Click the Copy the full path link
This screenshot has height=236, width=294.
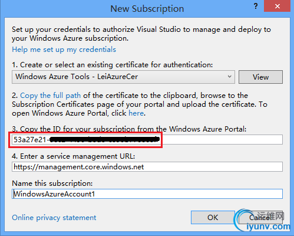(50, 96)
